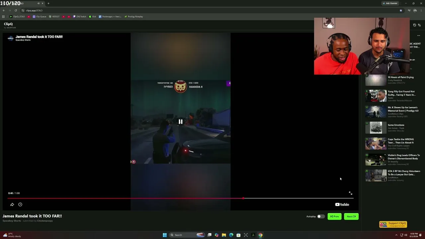Open the Prodigy Roleplay bookmark
Screen dimensions: 425x239
pos(134,17)
